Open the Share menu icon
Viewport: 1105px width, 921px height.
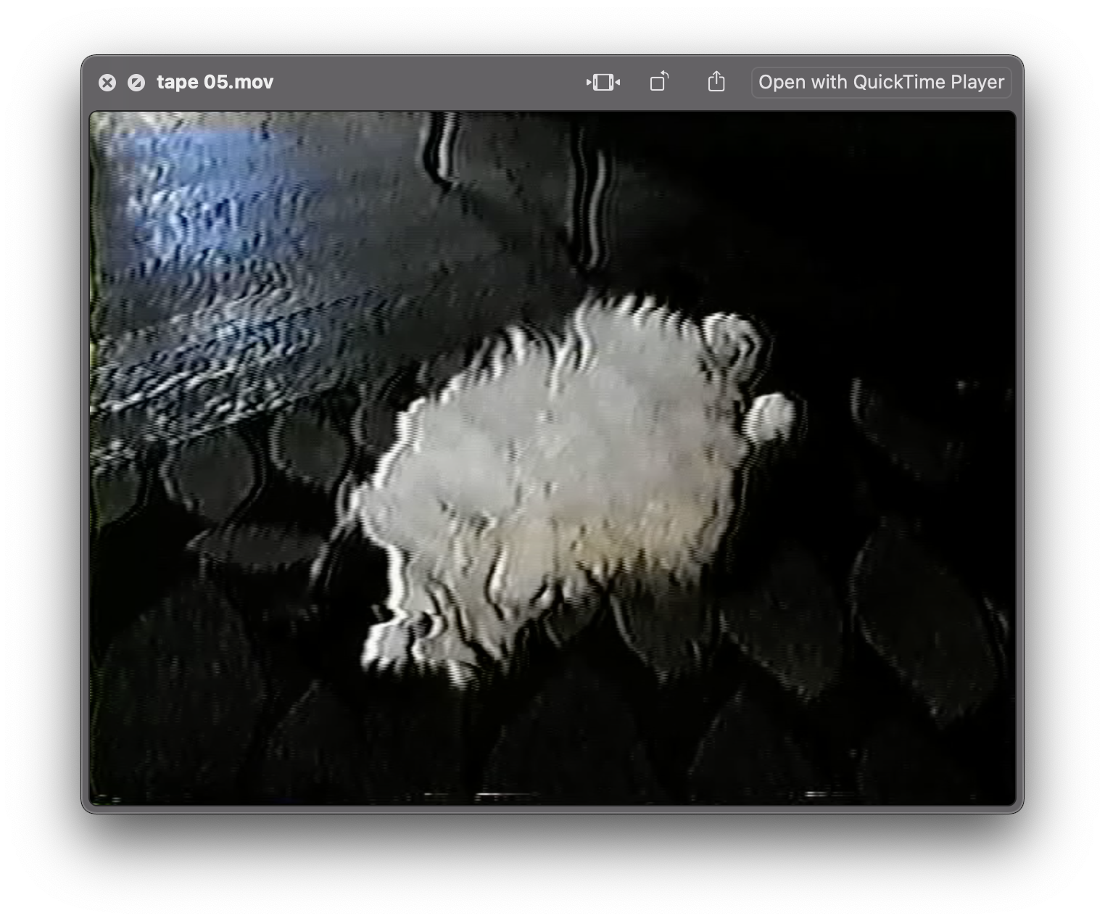716,81
